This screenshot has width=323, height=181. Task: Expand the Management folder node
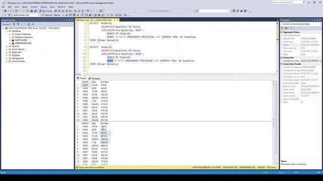pyautogui.click(x=7, y=58)
